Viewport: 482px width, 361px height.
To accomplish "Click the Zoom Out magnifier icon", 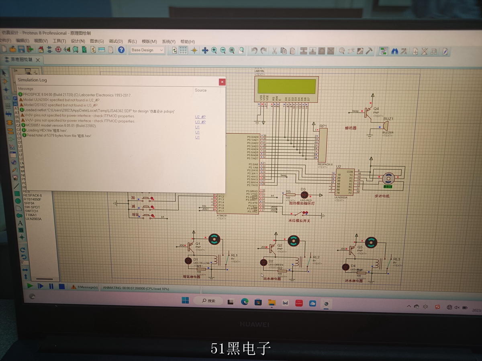I will (x=223, y=50).
